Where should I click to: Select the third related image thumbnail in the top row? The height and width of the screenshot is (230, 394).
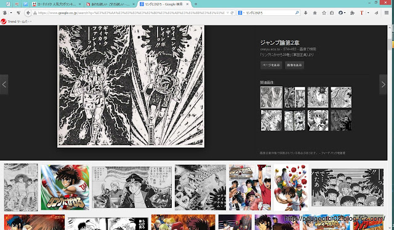[318, 97]
